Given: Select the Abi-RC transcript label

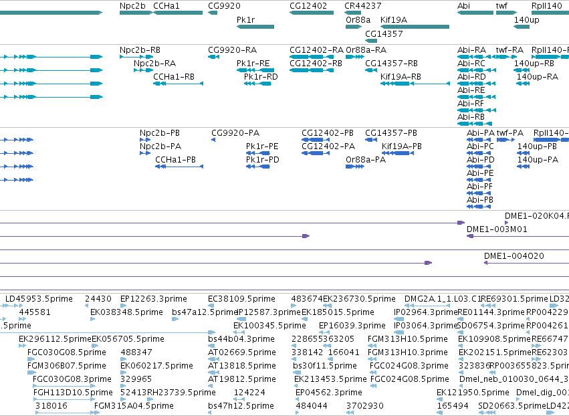Looking at the screenshot, I should click(x=471, y=64).
